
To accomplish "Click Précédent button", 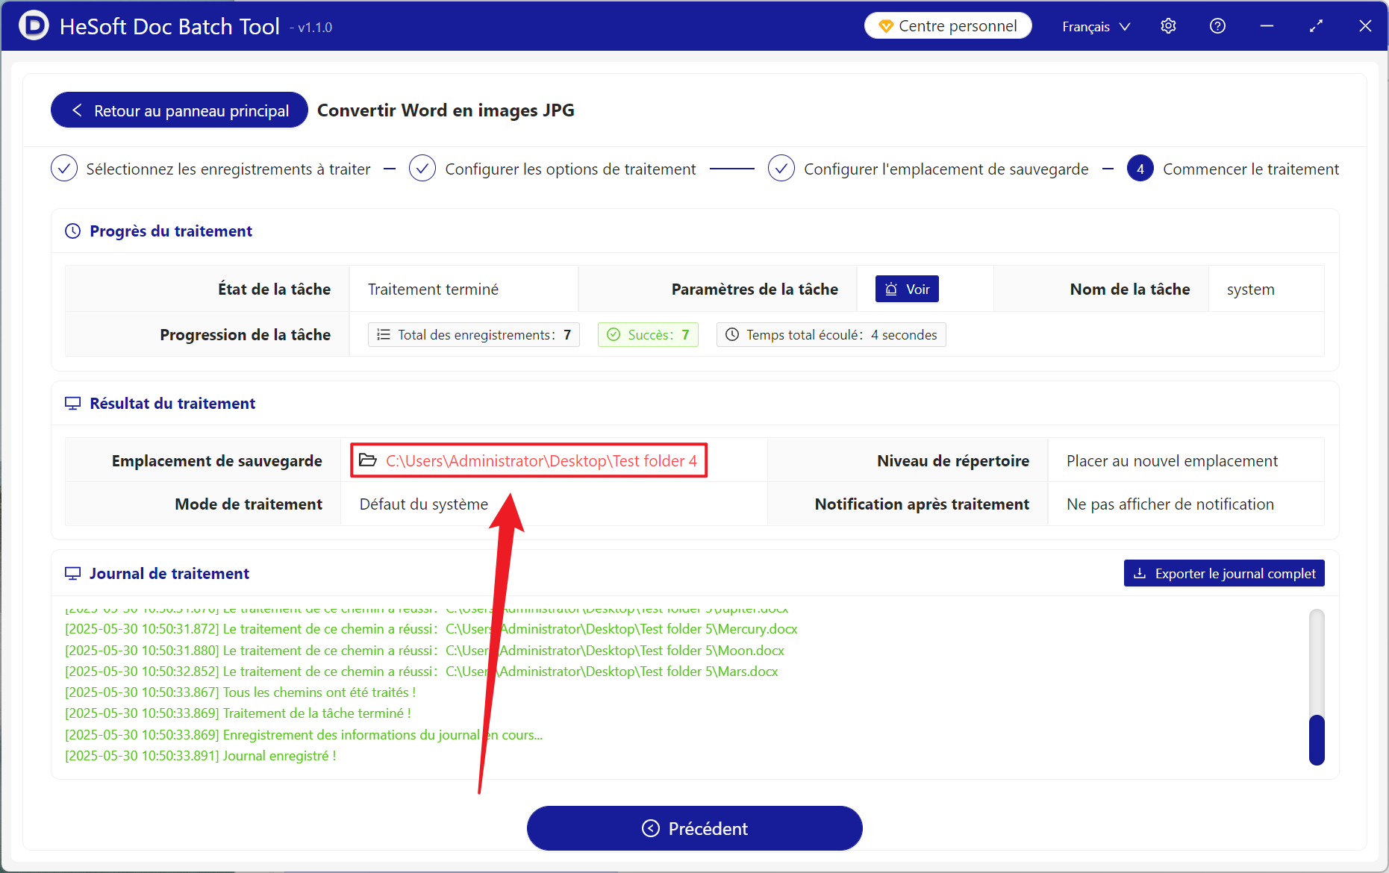I will coord(695,828).
